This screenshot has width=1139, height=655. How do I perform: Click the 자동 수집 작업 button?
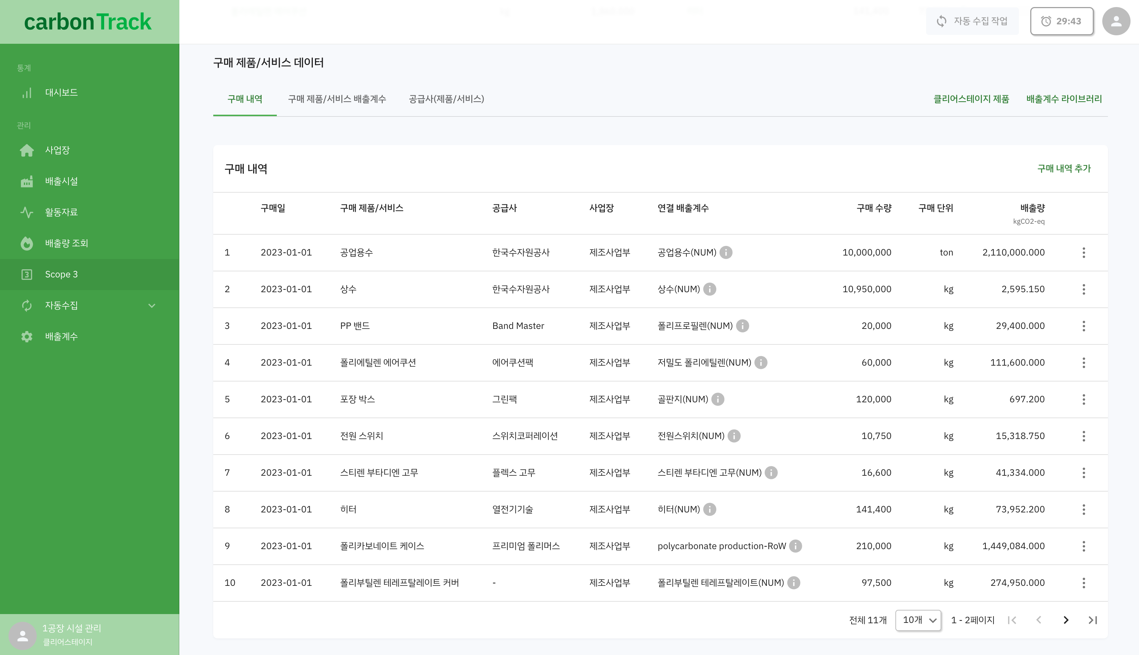tap(972, 21)
